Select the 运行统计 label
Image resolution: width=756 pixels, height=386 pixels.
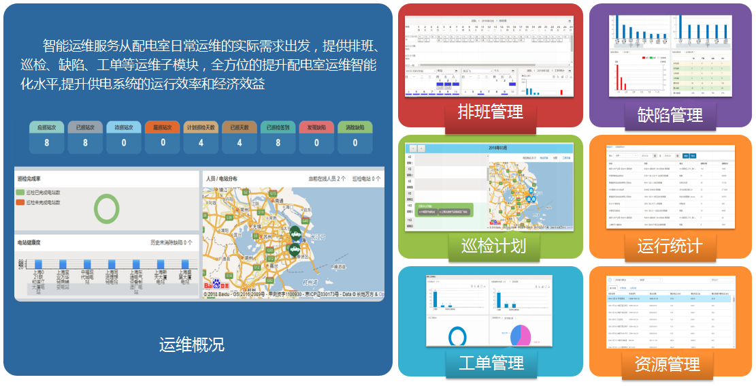pyautogui.click(x=670, y=245)
